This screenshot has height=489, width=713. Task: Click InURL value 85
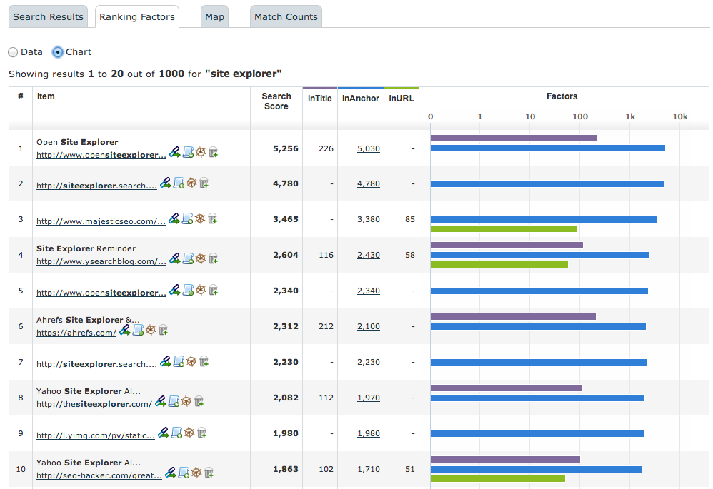[409, 219]
